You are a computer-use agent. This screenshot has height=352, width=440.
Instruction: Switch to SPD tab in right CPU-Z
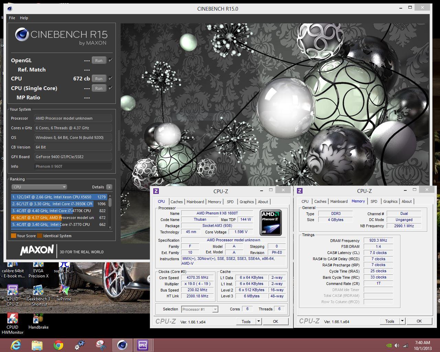[x=374, y=201]
